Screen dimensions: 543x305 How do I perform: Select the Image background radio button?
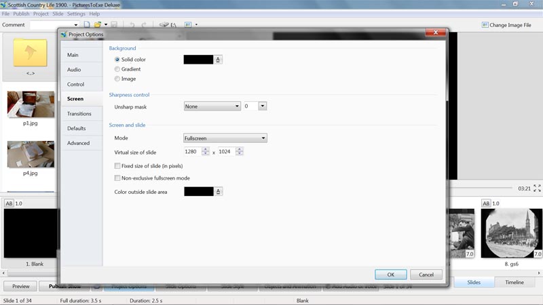[117, 79]
